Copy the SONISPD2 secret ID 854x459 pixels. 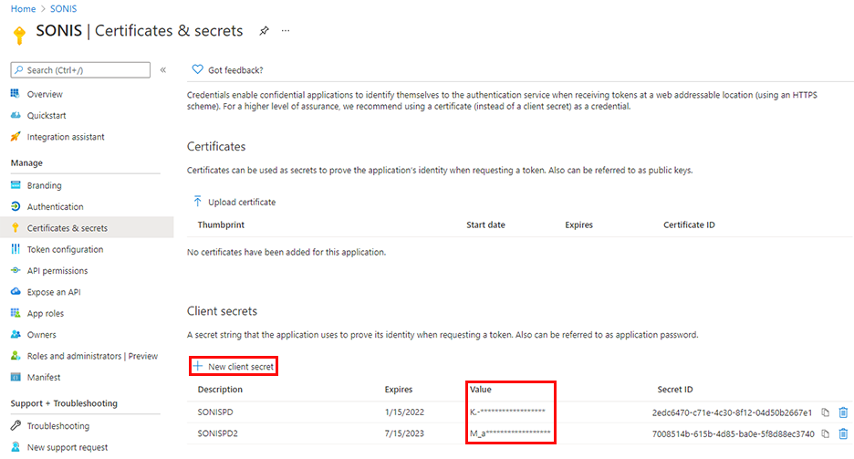tap(825, 433)
